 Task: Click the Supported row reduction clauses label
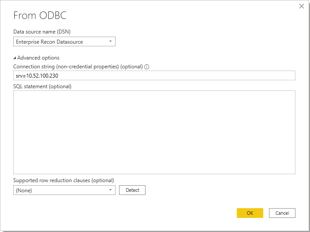click(x=63, y=180)
